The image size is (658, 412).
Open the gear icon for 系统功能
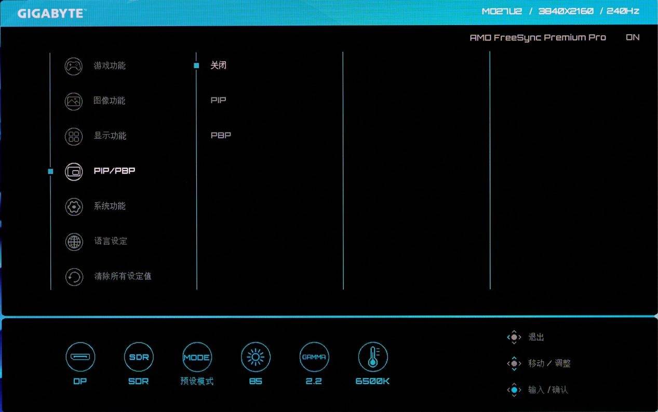[74, 207]
